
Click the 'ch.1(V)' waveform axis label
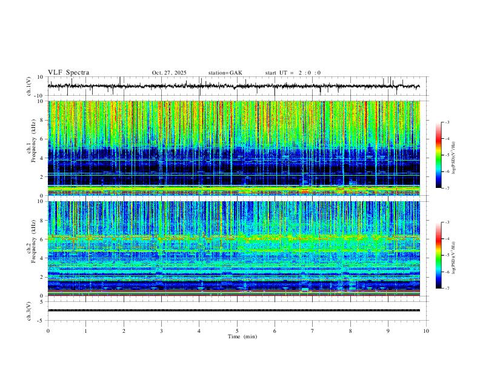[x=29, y=86]
